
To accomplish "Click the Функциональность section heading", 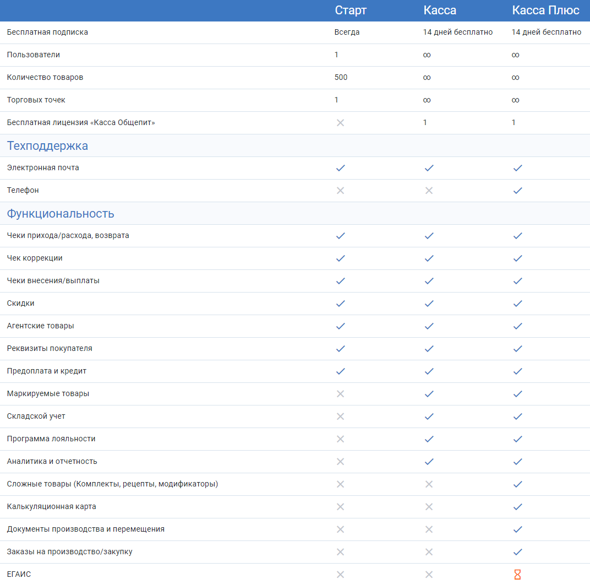I will tap(61, 214).
